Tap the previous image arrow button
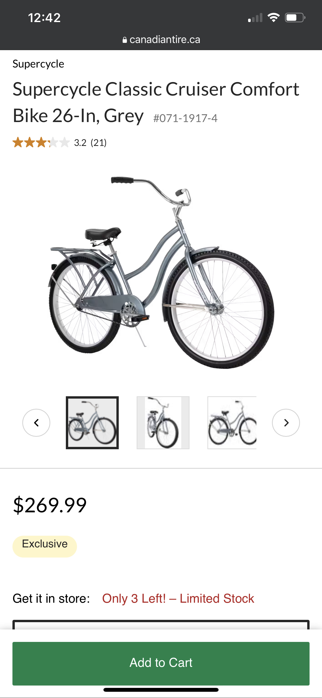 coord(36,422)
